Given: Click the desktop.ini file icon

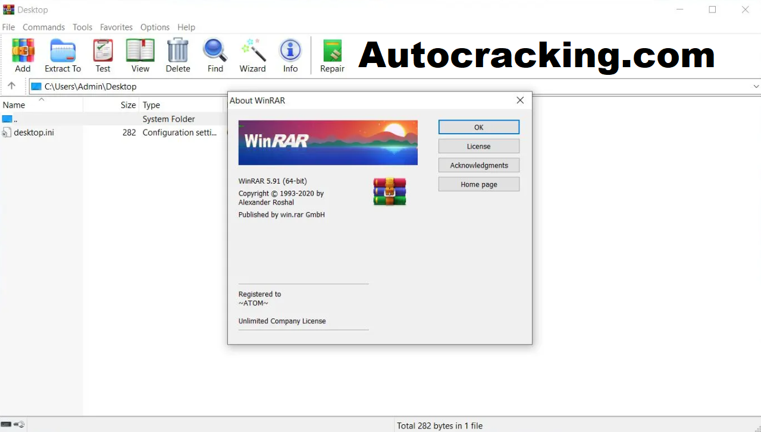Looking at the screenshot, I should [7, 133].
